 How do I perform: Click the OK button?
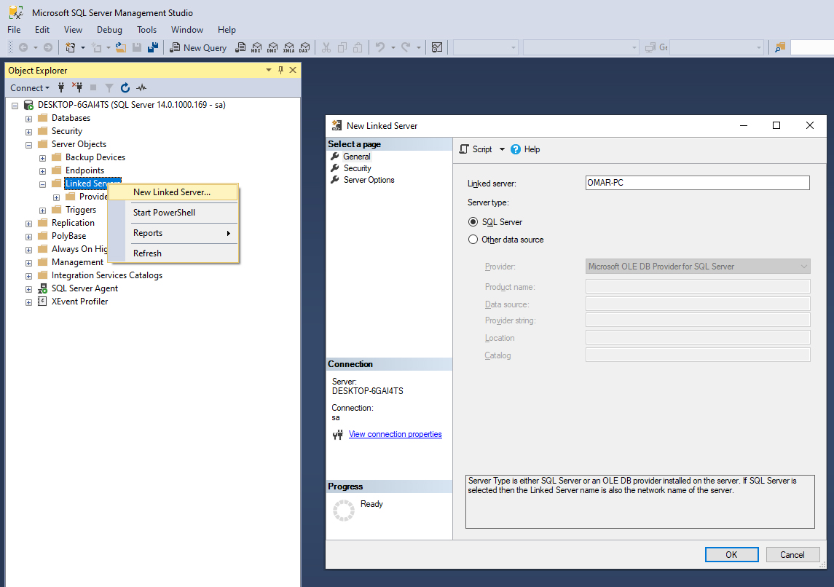click(731, 554)
